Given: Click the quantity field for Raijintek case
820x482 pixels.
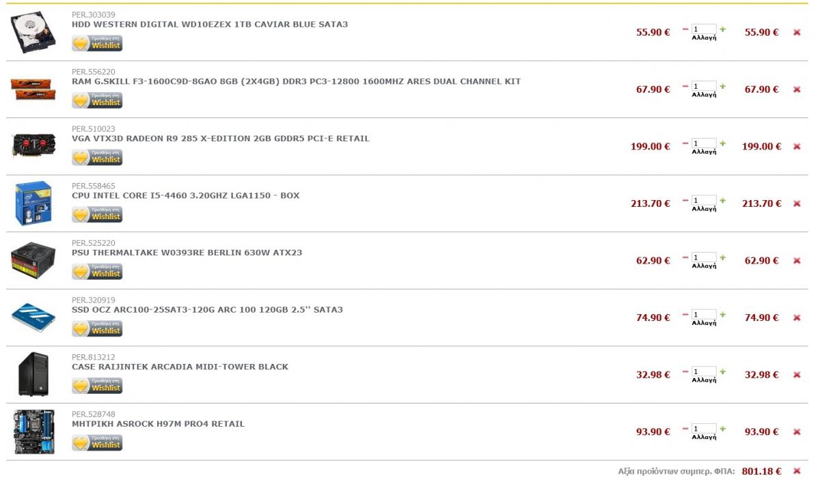Looking at the screenshot, I should 704,372.
